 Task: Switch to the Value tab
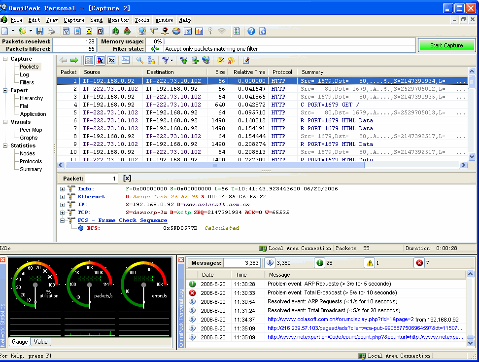40,342
